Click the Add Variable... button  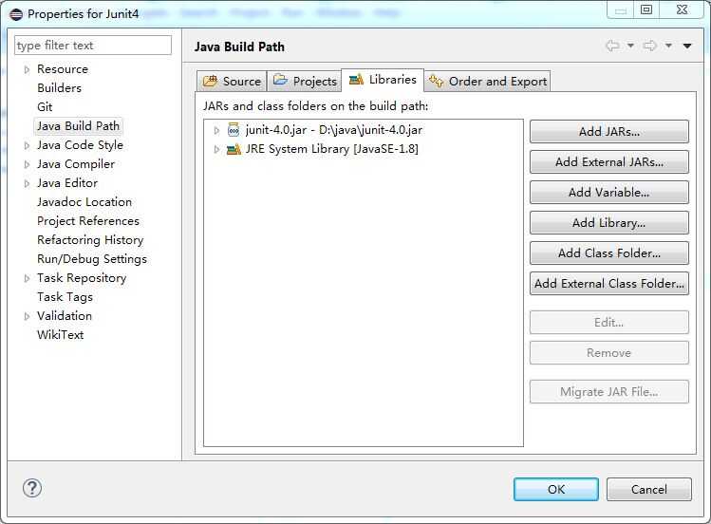coord(609,192)
